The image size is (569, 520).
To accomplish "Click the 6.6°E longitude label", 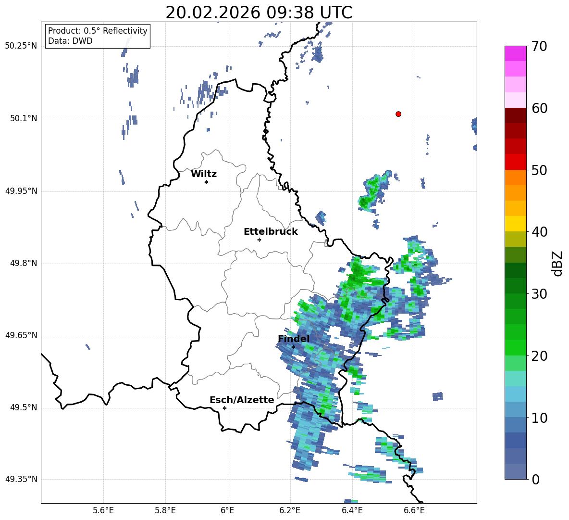I will click(414, 511).
